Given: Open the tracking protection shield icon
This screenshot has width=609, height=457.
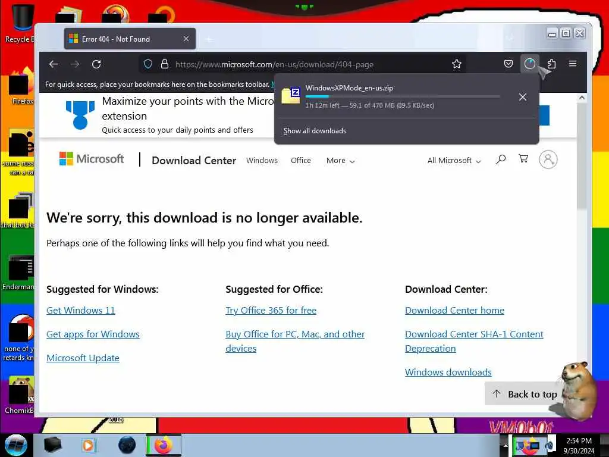Looking at the screenshot, I should pos(148,64).
